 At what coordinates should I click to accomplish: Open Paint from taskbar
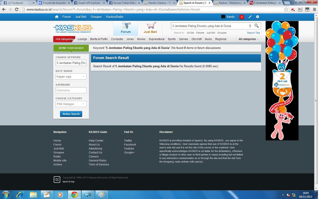click(102, 195)
